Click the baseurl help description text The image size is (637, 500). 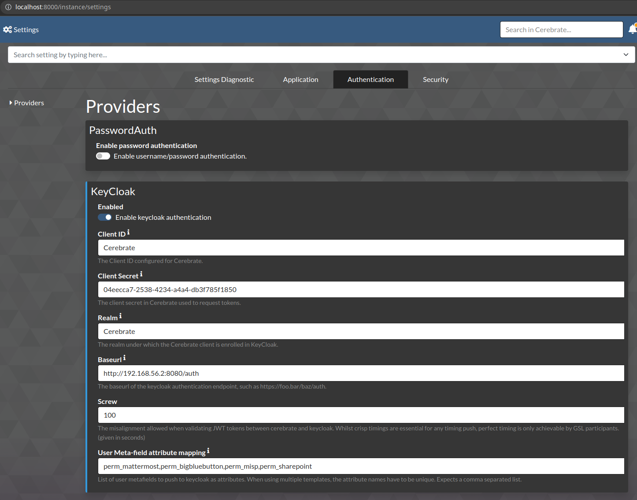(x=212, y=386)
